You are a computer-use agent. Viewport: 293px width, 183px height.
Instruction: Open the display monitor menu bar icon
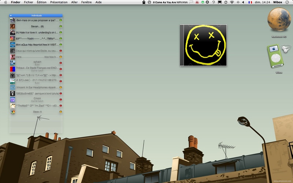pyautogui.click(x=220, y=2)
